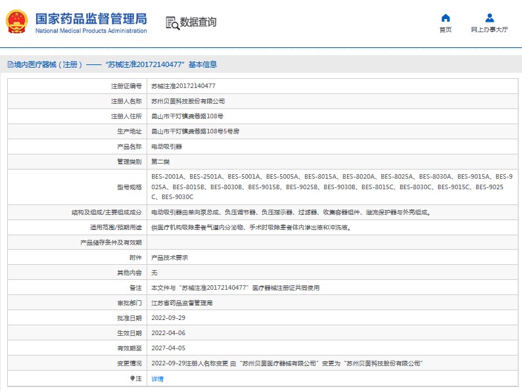Click the 产品储存条件及有效期 label
The image size is (522, 391).
click(x=111, y=242)
